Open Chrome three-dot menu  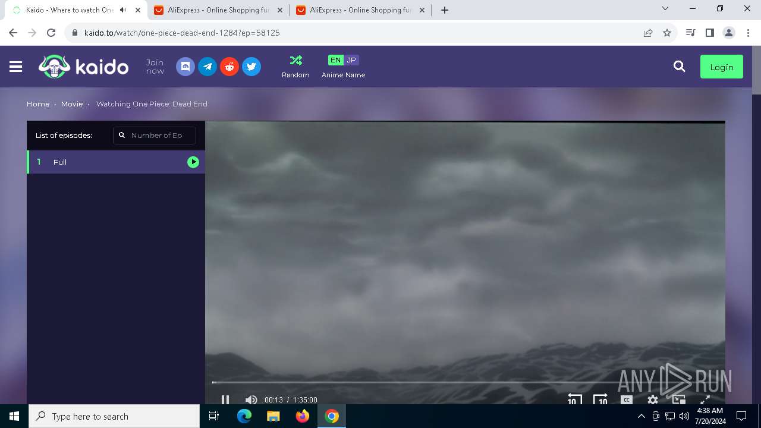747,33
